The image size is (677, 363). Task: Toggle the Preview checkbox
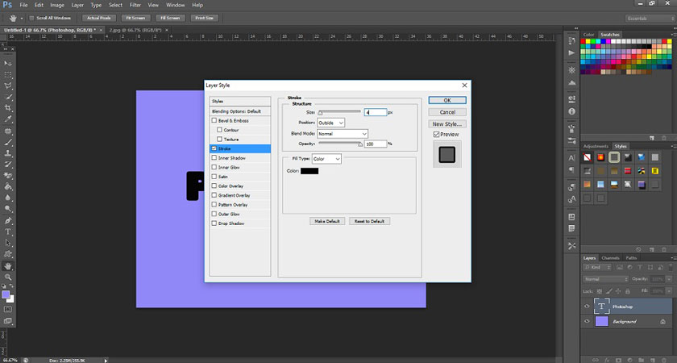tap(436, 135)
